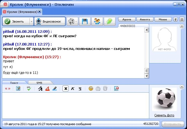This screenshot has width=187, height=129.
Task: Click the grid layout icon at top right
Action: coord(182,20)
